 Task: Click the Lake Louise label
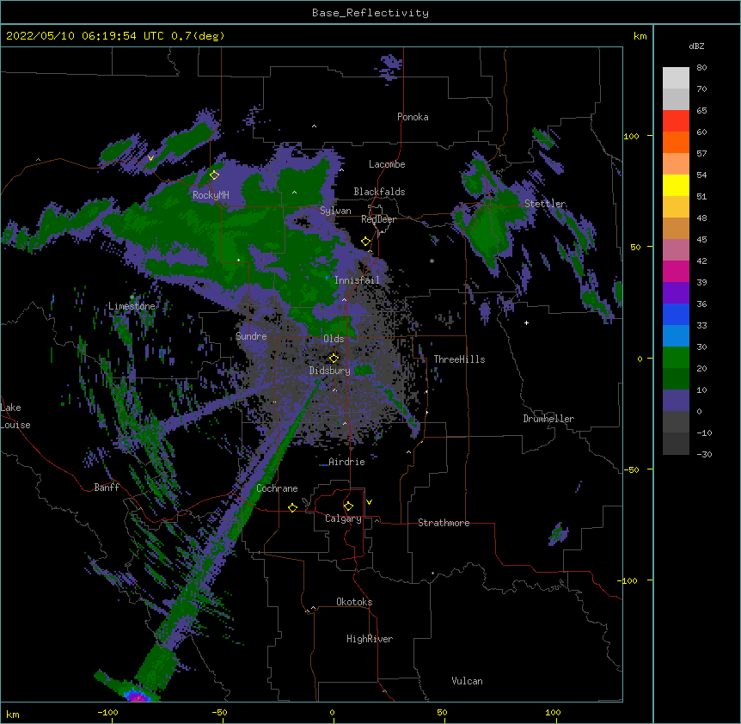click(15, 416)
